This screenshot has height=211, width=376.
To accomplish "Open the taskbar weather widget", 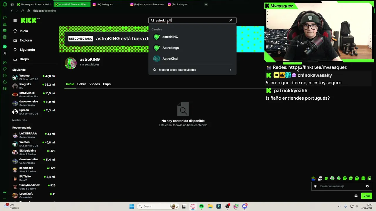I will click(12, 206).
